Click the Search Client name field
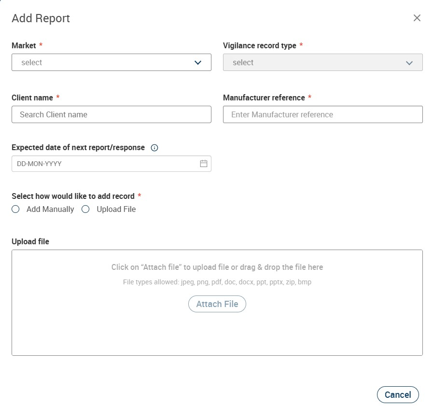The width and height of the screenshot is (433, 406). pyautogui.click(x=112, y=114)
